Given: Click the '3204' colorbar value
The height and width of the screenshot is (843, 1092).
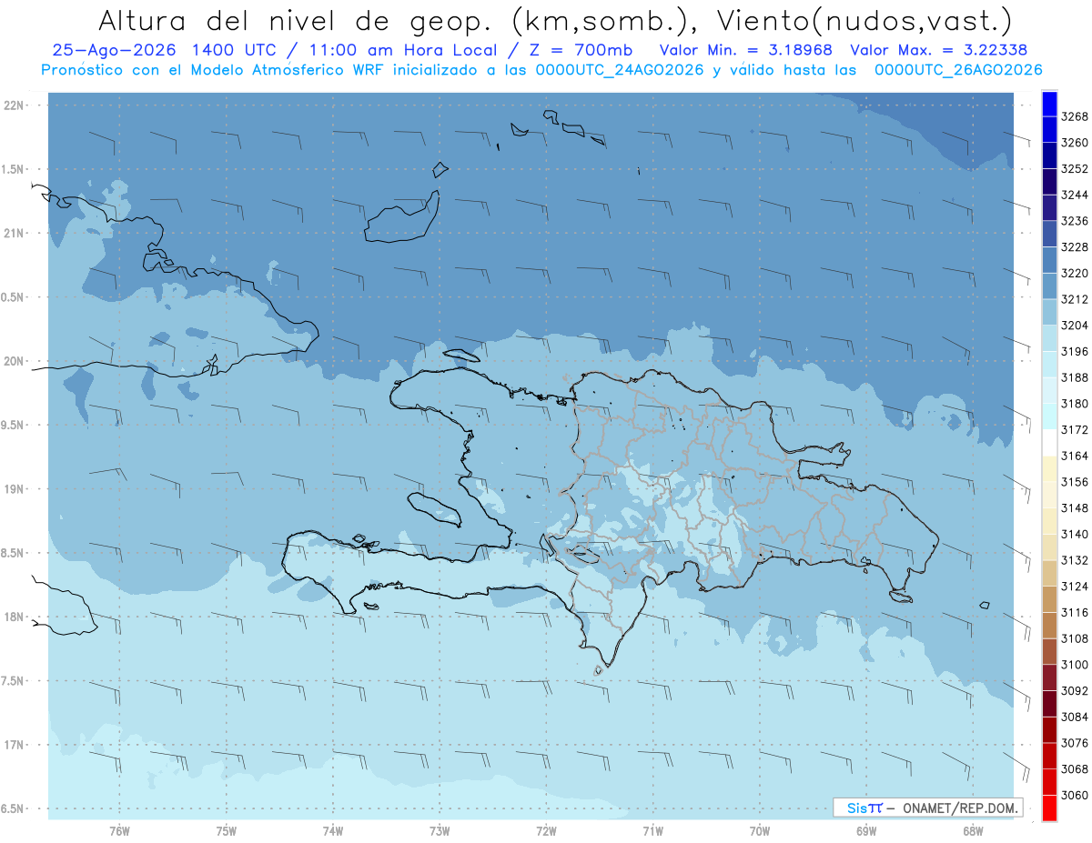Looking at the screenshot, I should pos(1075,326).
